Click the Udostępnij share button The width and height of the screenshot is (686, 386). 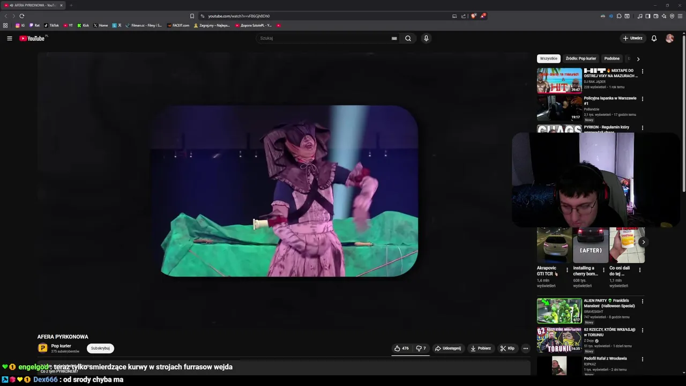click(448, 348)
